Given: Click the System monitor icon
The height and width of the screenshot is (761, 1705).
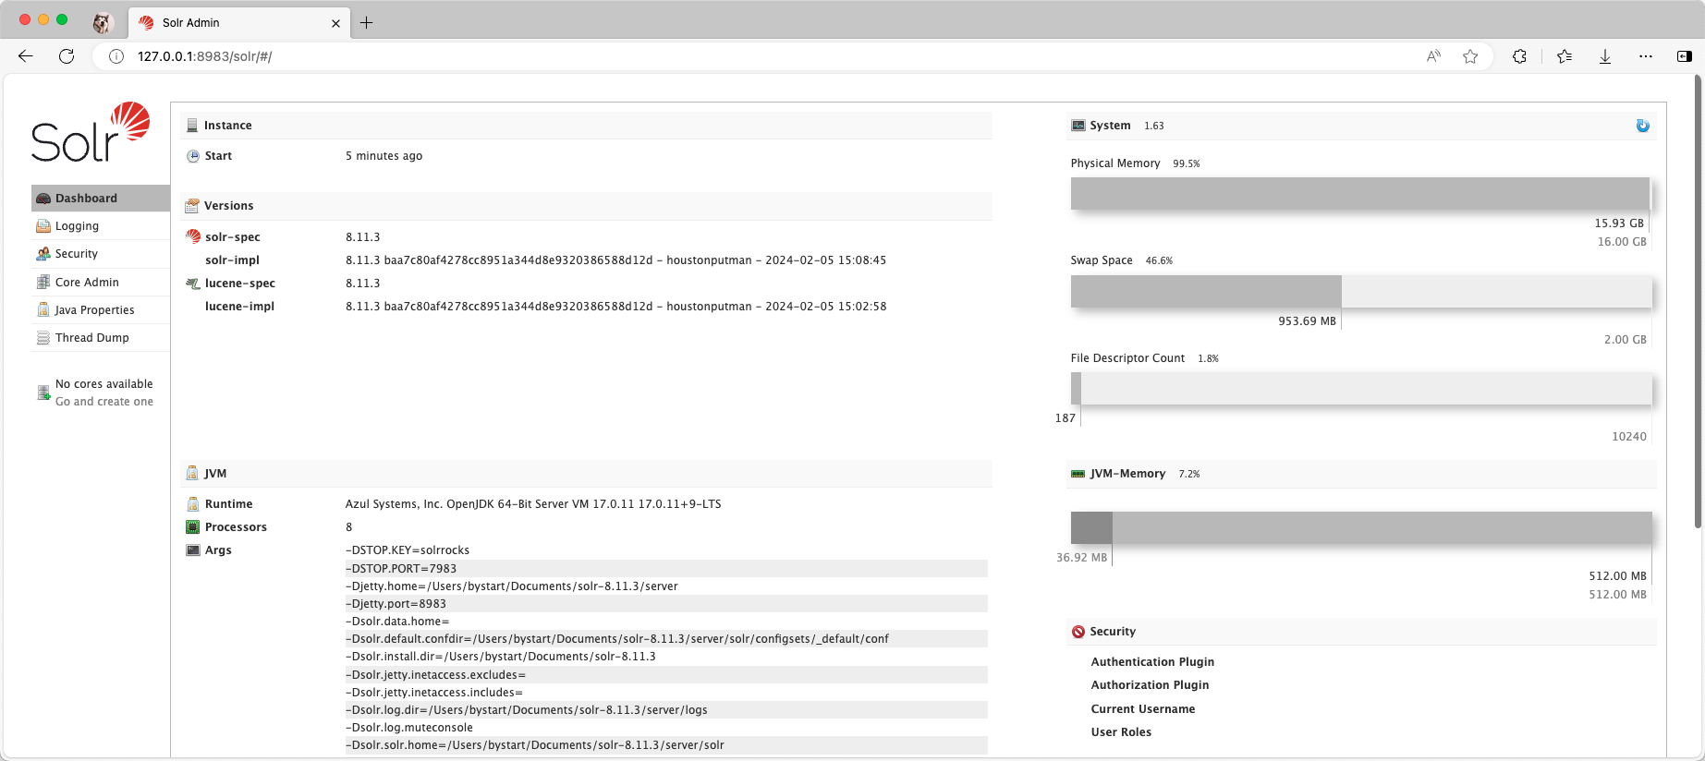Looking at the screenshot, I should [1078, 126].
